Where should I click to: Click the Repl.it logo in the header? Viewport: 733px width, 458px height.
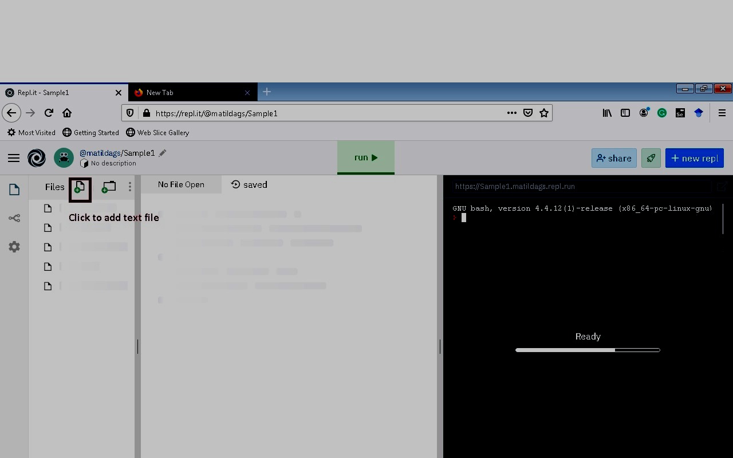point(37,158)
